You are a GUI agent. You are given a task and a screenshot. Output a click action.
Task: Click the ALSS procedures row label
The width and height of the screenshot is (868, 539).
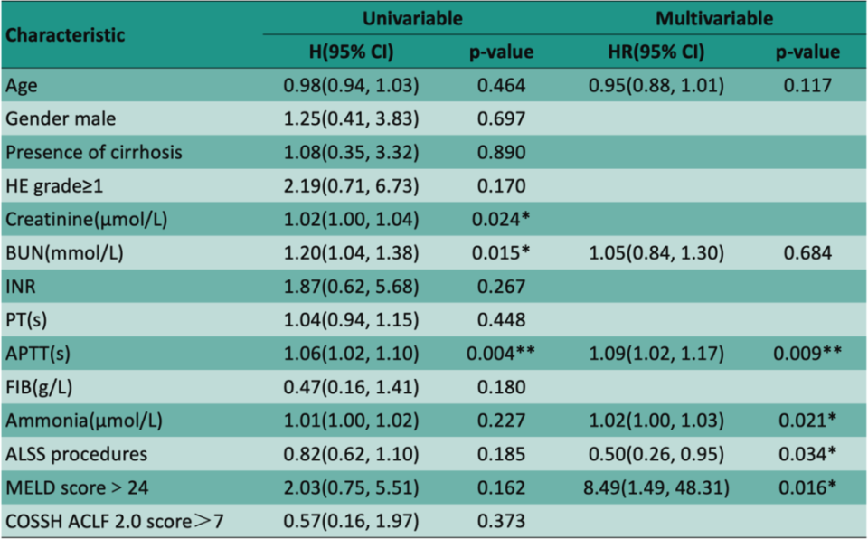[76, 454]
